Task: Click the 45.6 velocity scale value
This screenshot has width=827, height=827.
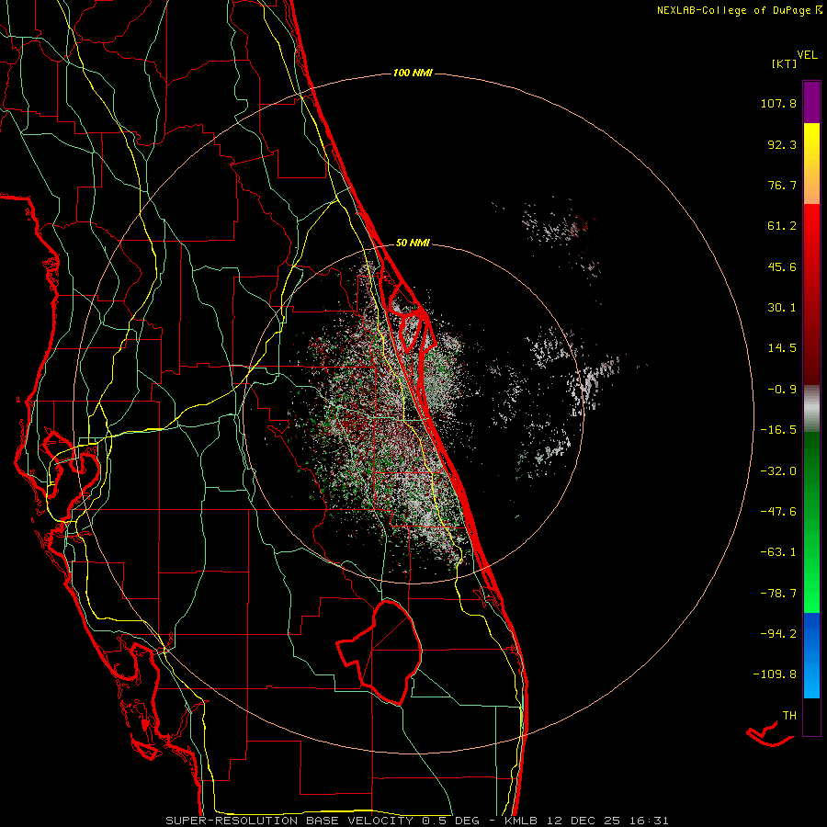Action: 782,266
